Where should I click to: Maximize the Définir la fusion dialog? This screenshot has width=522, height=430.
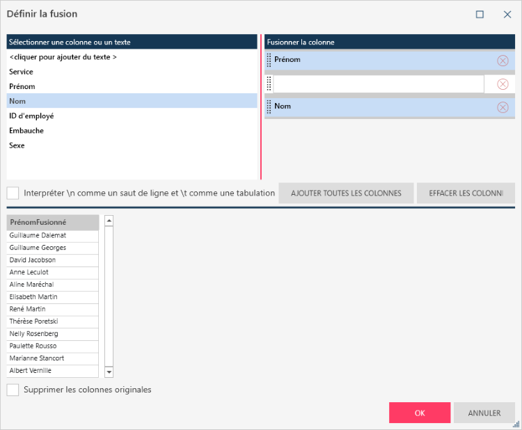point(480,14)
